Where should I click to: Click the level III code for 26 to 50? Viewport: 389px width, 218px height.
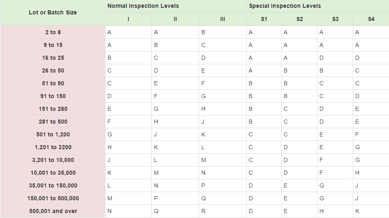click(203, 70)
